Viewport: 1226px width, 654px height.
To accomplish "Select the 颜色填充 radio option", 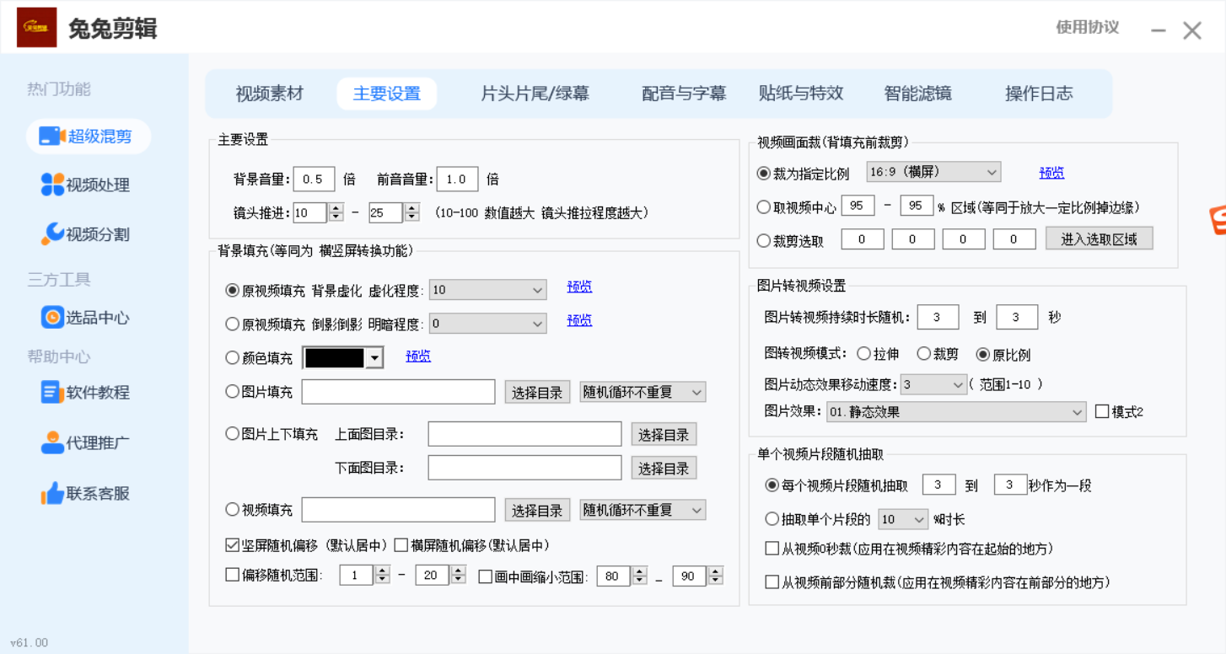I will coord(233,358).
